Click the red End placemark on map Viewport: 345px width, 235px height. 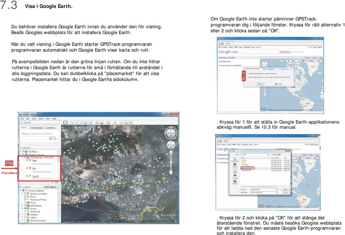click(109, 188)
